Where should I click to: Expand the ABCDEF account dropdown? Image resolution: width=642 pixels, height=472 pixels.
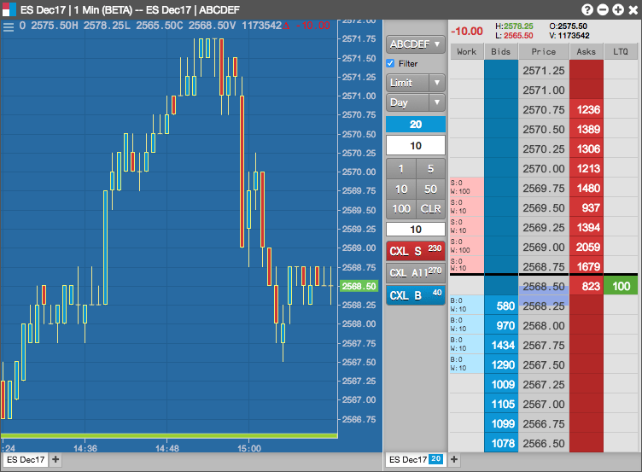(415, 44)
